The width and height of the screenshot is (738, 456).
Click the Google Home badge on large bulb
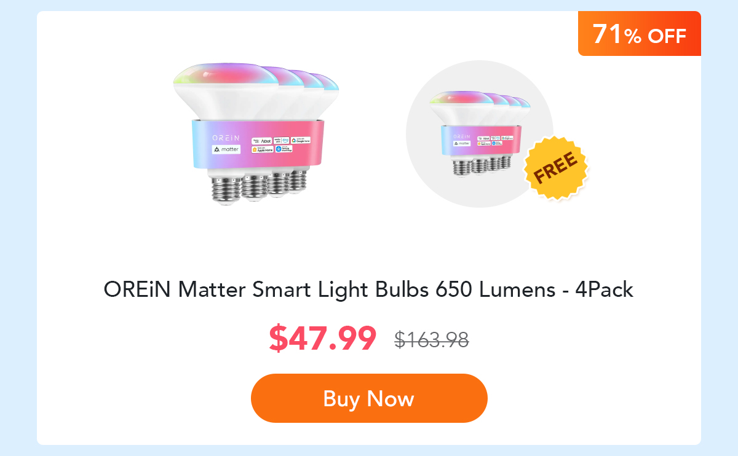pyautogui.click(x=301, y=140)
